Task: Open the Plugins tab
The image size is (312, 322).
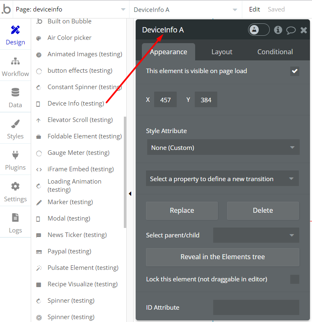Action: point(16,160)
